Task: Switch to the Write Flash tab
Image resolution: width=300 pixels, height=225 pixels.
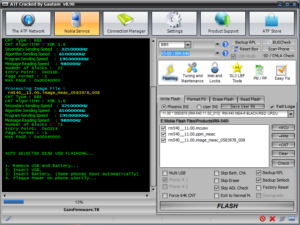Action: [170, 99]
